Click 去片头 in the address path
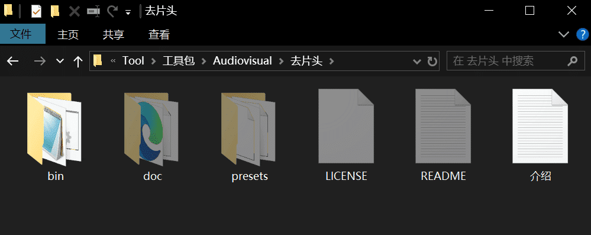 click(306, 61)
